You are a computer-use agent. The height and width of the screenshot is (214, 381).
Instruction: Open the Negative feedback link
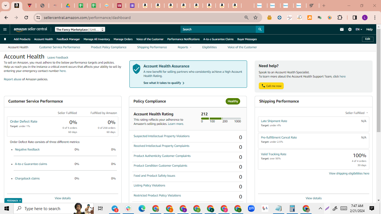click(x=27, y=150)
